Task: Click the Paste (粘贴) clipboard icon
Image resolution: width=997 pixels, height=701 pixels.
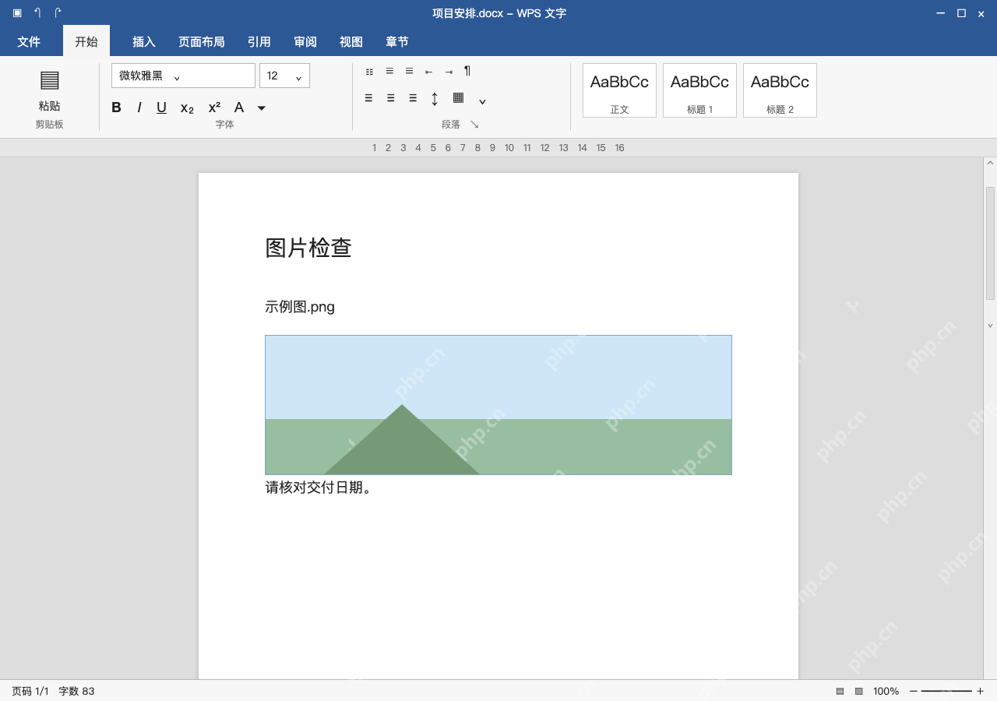Action: coord(49,80)
